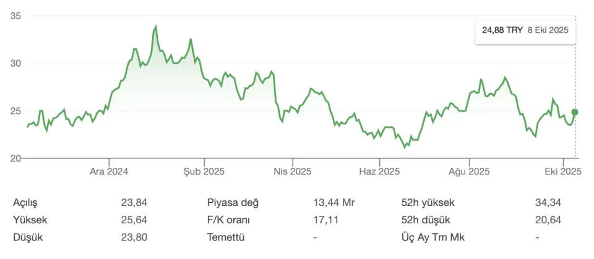Click the Piyasa değ label

233,202
